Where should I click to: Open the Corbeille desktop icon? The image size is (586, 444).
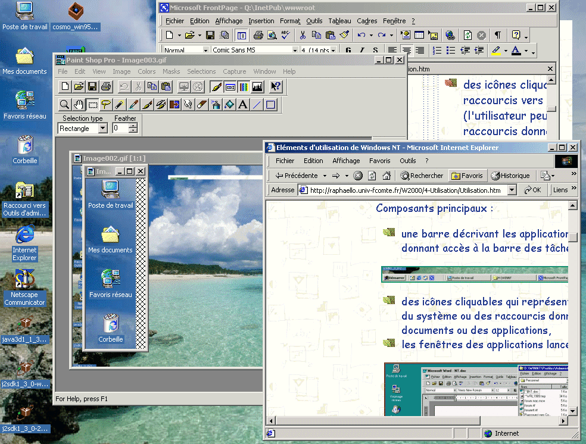[x=25, y=149]
